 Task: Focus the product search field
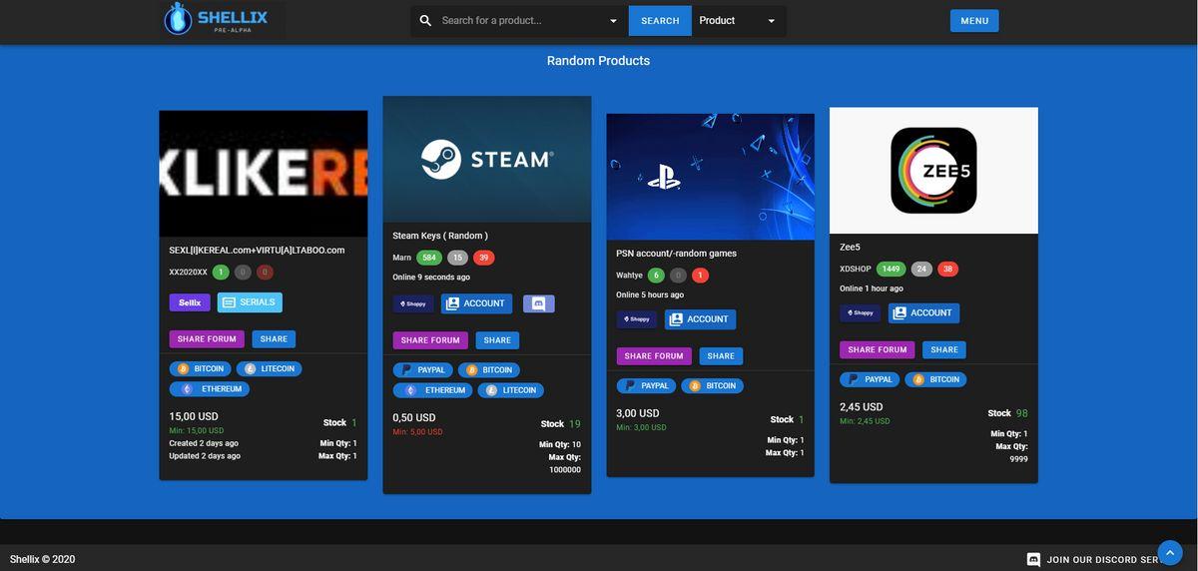[520, 21]
